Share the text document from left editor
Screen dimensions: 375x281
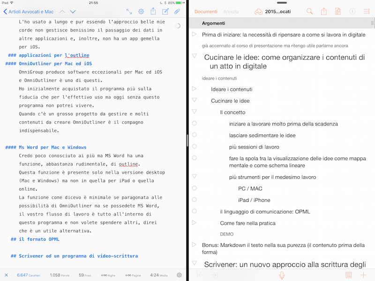click(x=153, y=11)
